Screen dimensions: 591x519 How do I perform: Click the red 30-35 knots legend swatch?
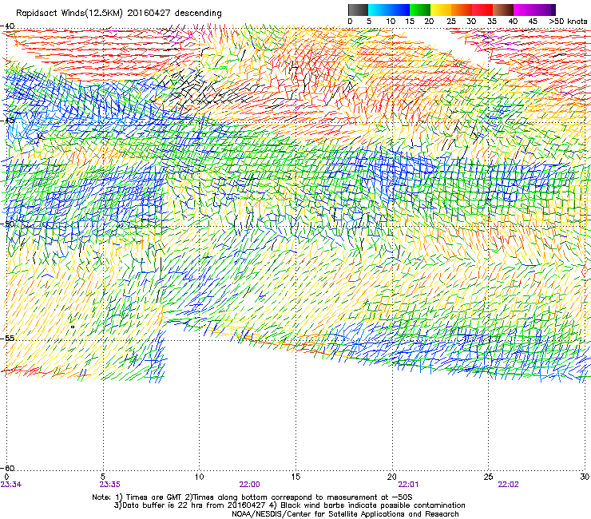click(482, 10)
